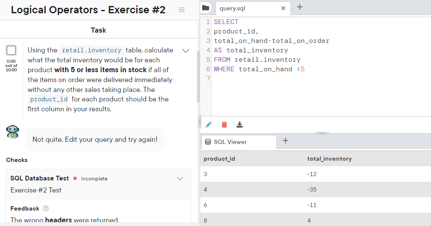Click the horizontal pane splitter handle

click(x=322, y=133)
